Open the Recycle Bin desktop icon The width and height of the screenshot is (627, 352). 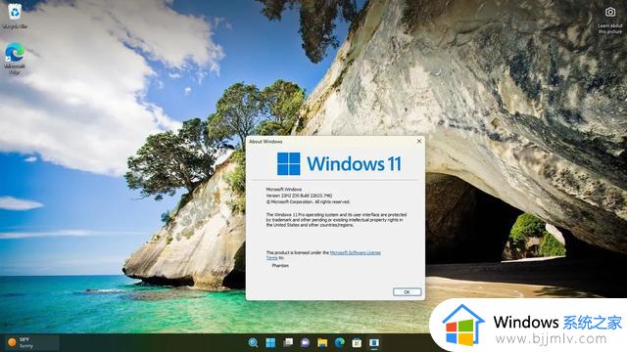(15, 16)
